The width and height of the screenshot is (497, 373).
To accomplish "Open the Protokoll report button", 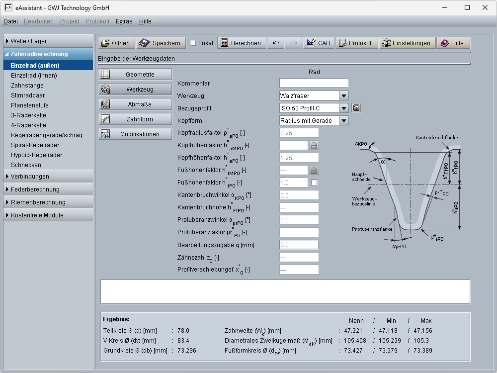I will [356, 43].
